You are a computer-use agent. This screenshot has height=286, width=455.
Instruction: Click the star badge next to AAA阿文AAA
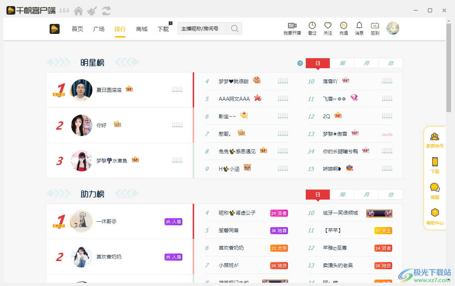(258, 97)
